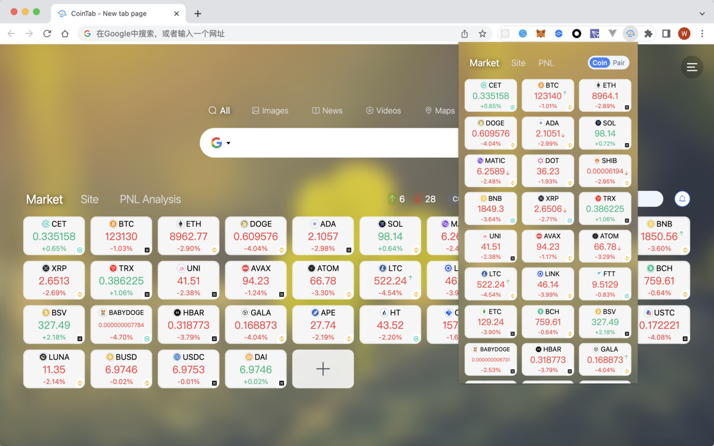Click the purple paper-plane extension icon

pyautogui.click(x=595, y=33)
